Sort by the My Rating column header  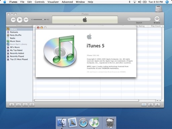(x=142, y=26)
